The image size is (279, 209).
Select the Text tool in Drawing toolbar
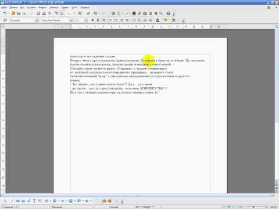pos(34,201)
